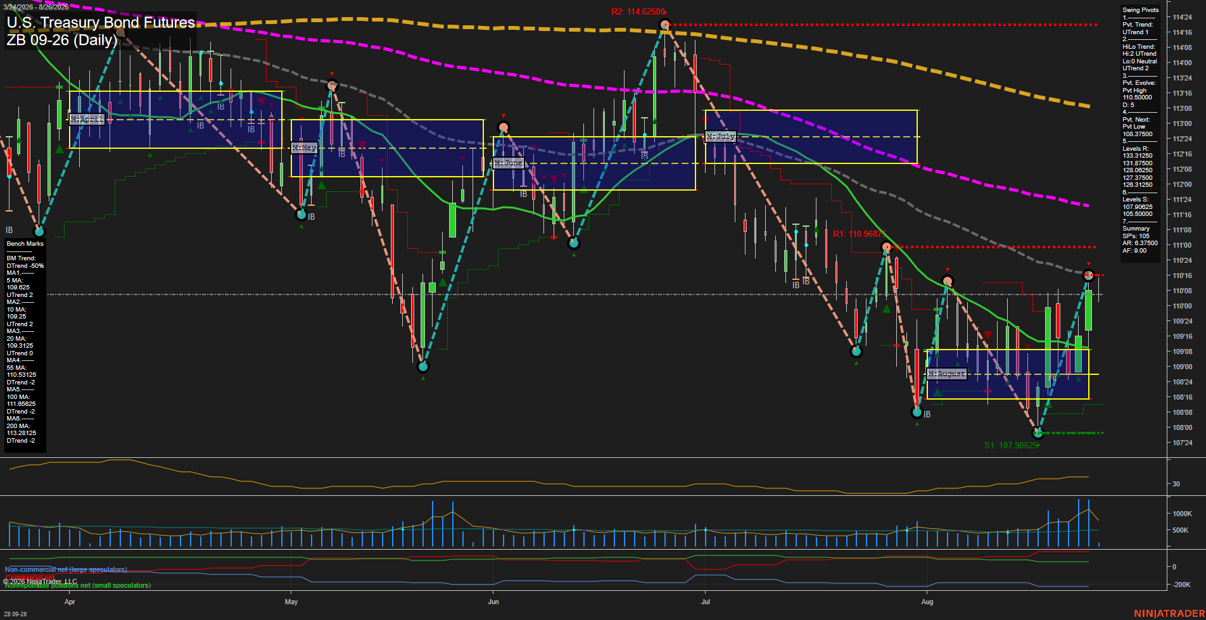Viewport: 1206px width, 620px height.
Task: Select the M:May monthly range label
Action: [304, 148]
